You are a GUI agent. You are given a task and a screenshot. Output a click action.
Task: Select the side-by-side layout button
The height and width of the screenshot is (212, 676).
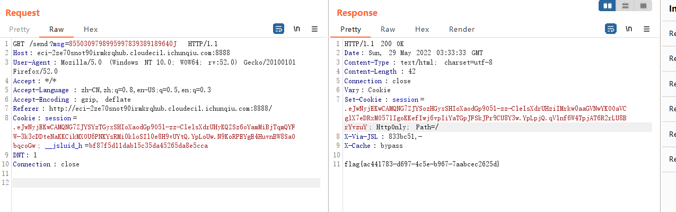[x=607, y=6]
